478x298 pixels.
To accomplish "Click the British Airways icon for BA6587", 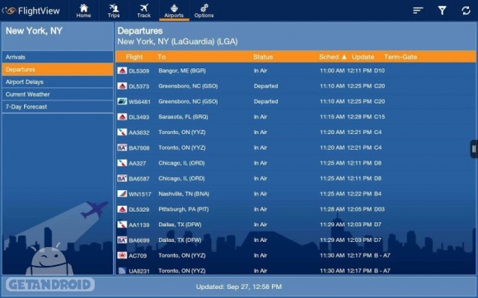I will point(122,179).
